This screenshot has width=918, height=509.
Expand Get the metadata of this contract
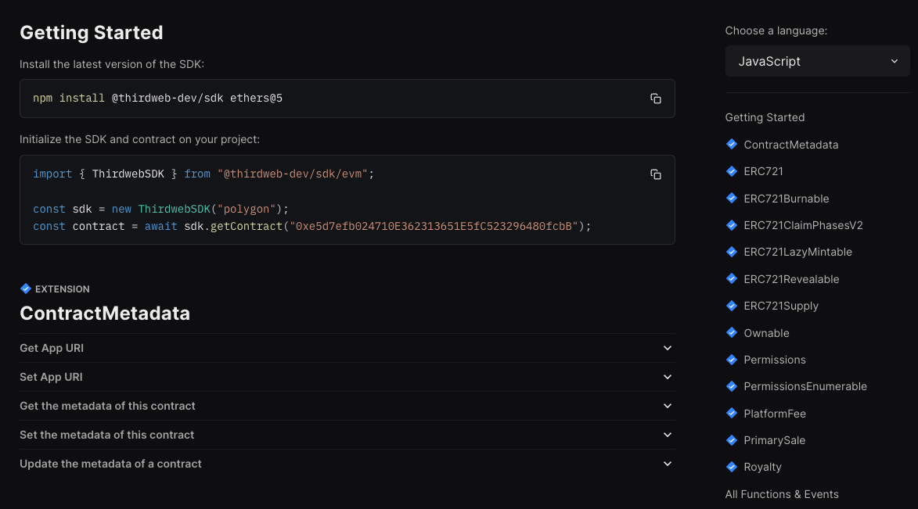point(347,406)
